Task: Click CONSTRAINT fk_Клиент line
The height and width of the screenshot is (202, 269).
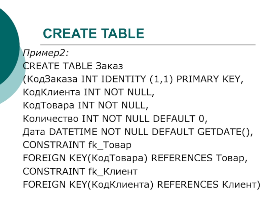Action: tap(80, 171)
